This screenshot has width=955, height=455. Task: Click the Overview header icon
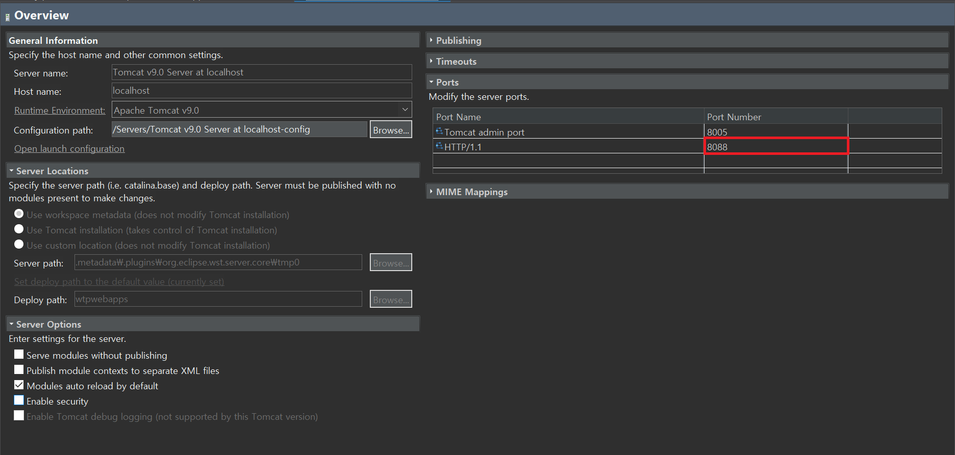[x=8, y=17]
